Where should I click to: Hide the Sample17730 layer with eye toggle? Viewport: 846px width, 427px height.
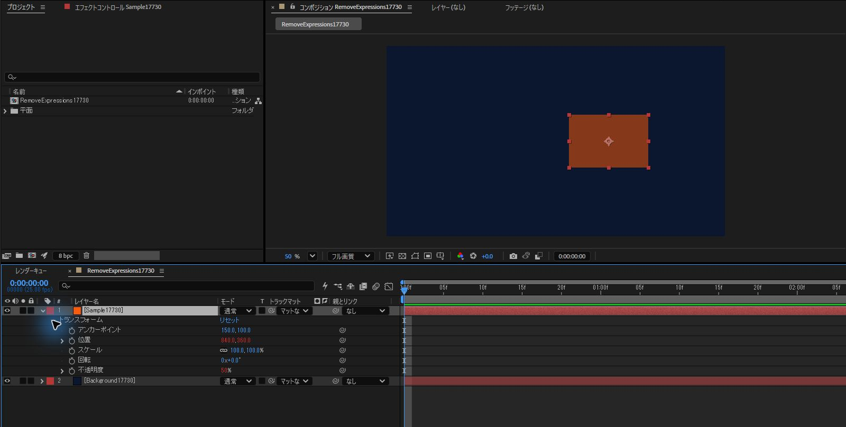(x=7, y=311)
